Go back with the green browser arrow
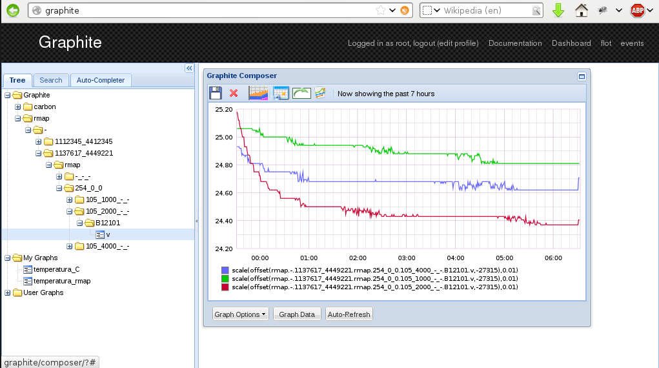659x368 pixels. tap(13, 10)
